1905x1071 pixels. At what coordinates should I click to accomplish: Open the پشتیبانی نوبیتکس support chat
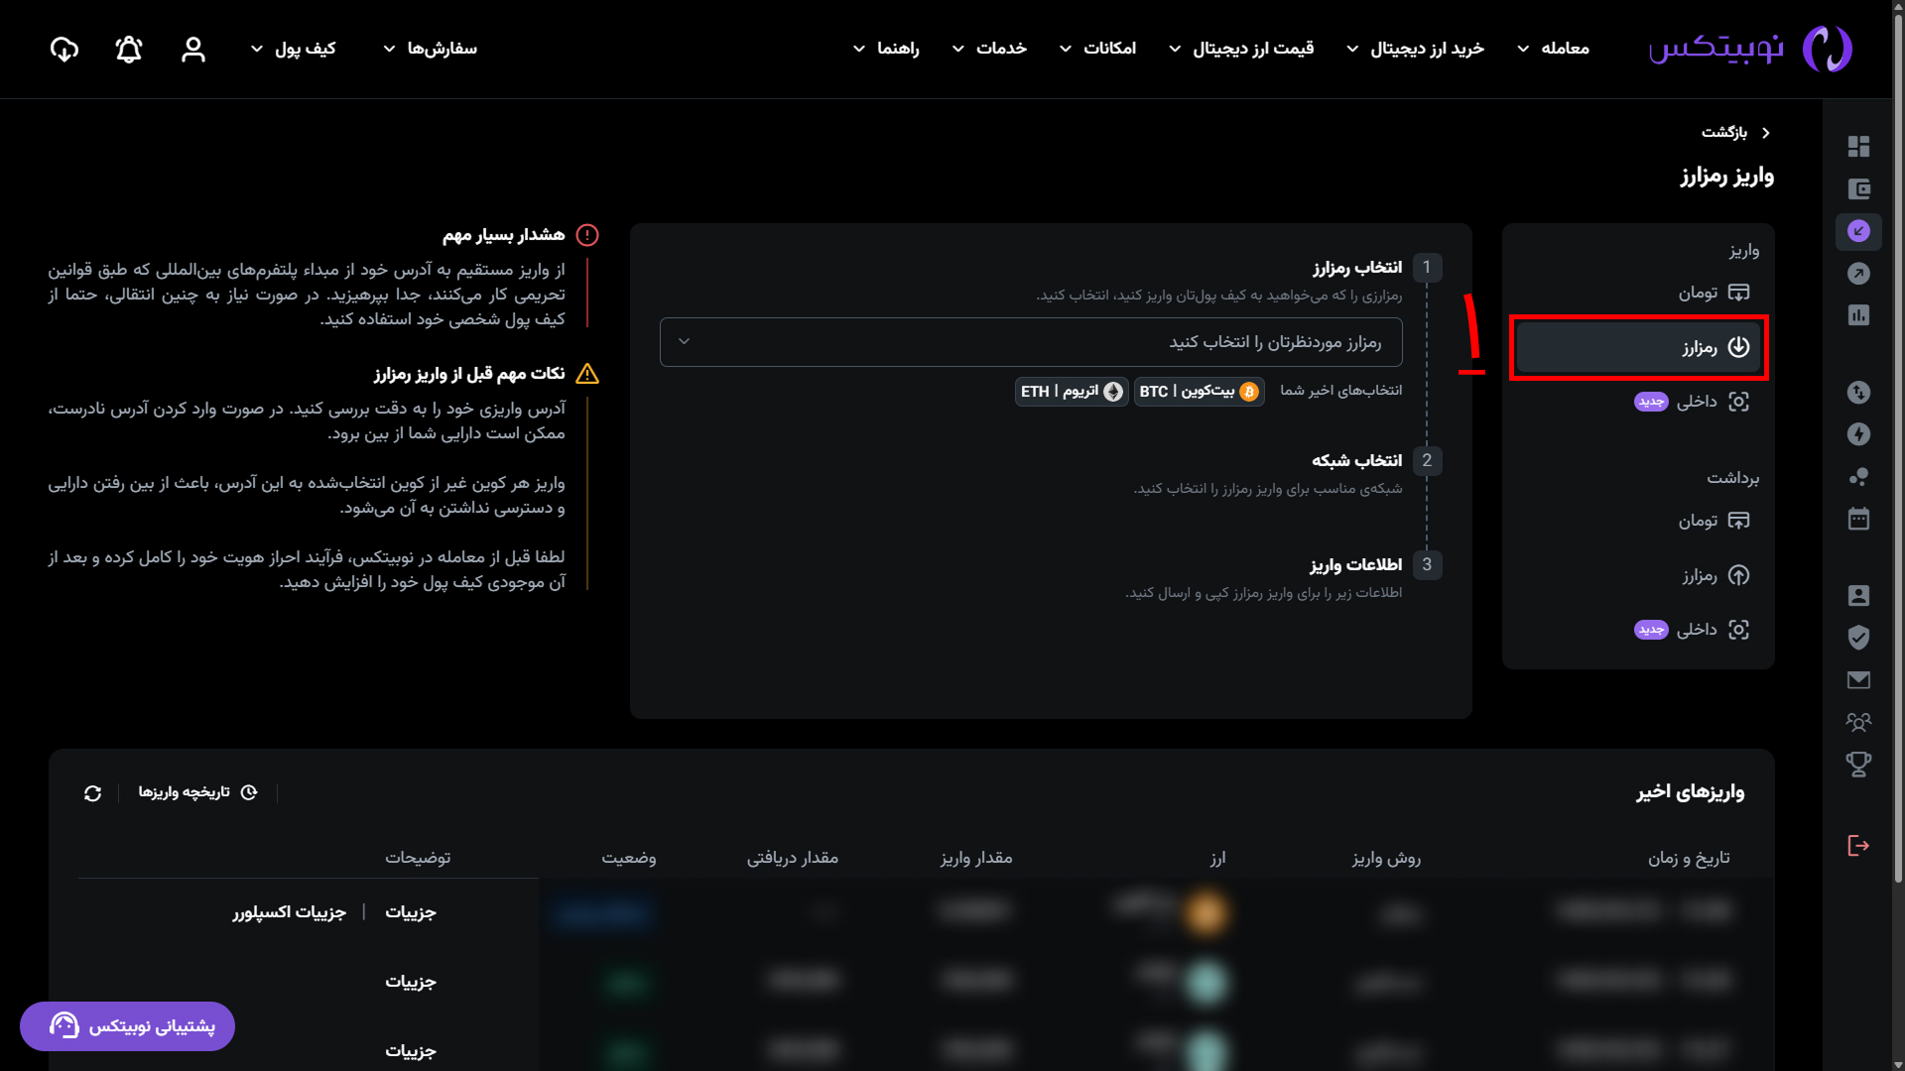click(x=127, y=1026)
